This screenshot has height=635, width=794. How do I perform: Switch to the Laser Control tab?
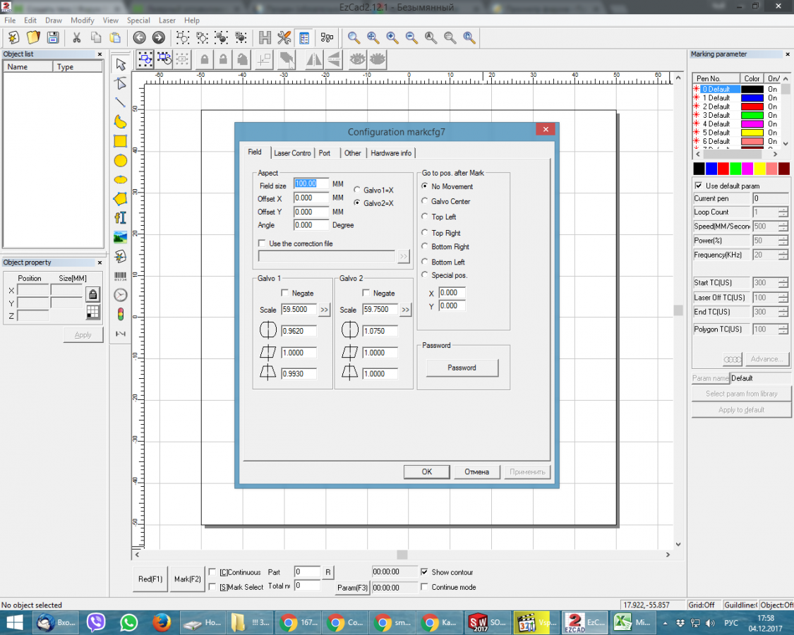292,153
